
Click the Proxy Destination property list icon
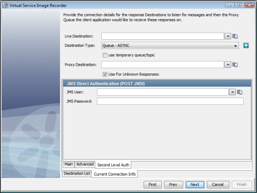click(235, 65)
